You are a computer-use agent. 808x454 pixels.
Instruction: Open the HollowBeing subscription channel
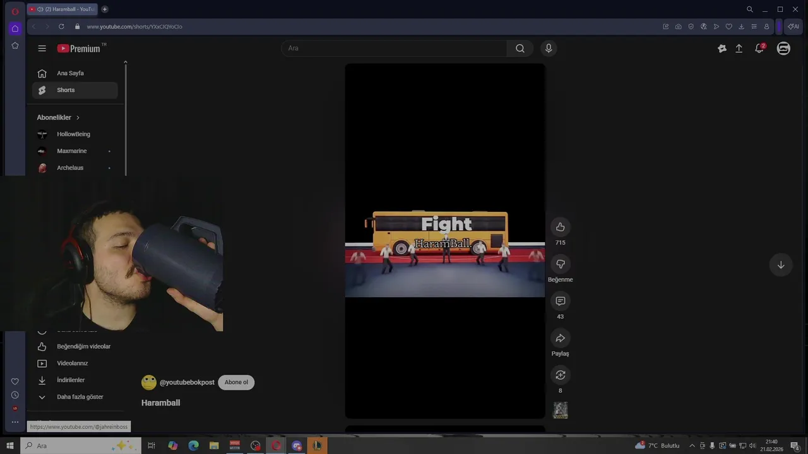click(75, 134)
